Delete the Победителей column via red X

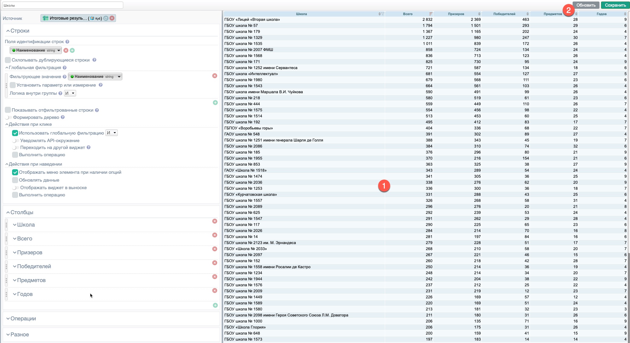pos(215,263)
